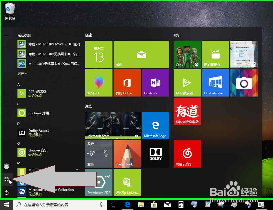Screen dimensions: 273x210
Task: Open Mail from the taskbar
Action: (x=168, y=205)
